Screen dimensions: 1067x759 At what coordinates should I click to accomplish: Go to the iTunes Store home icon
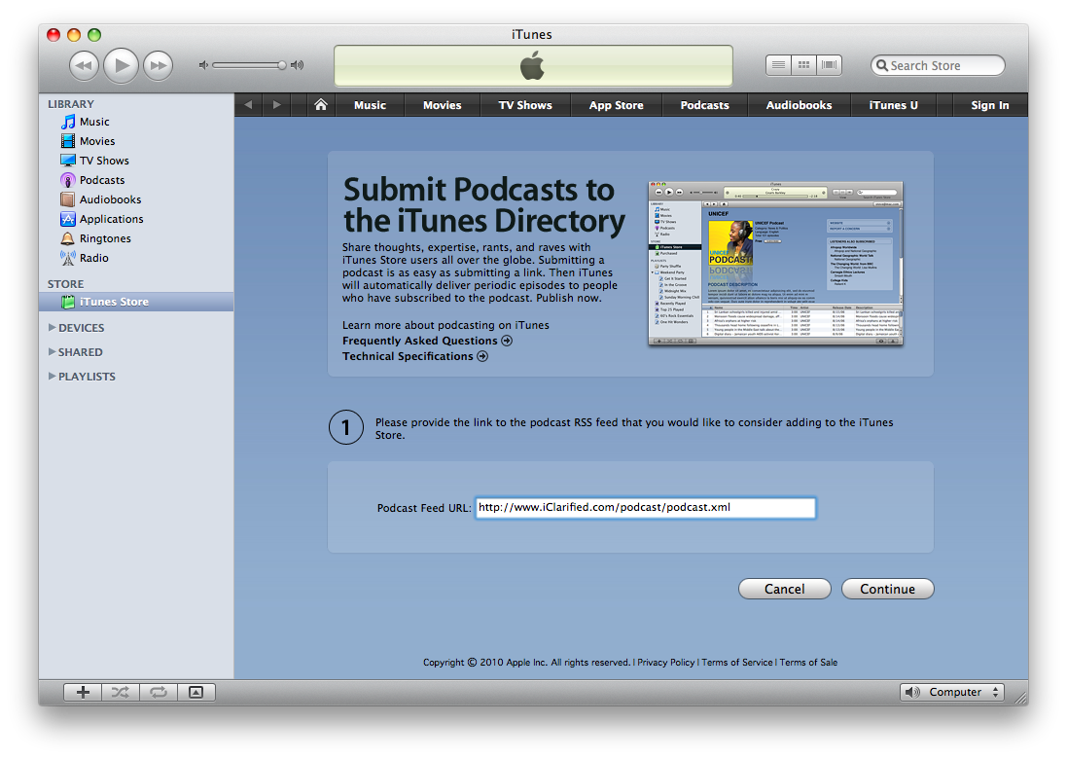[321, 105]
